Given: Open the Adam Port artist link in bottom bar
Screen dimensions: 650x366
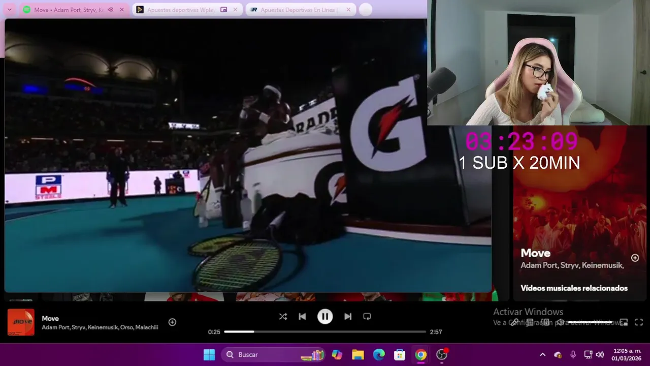Looking at the screenshot, I should click(x=55, y=327).
